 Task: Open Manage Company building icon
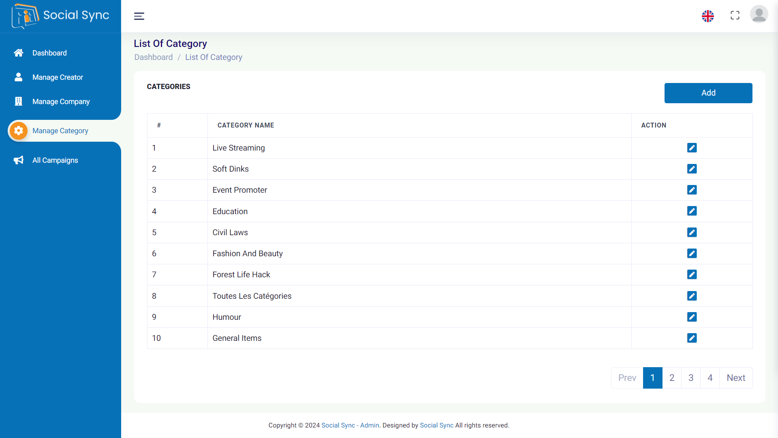point(19,102)
